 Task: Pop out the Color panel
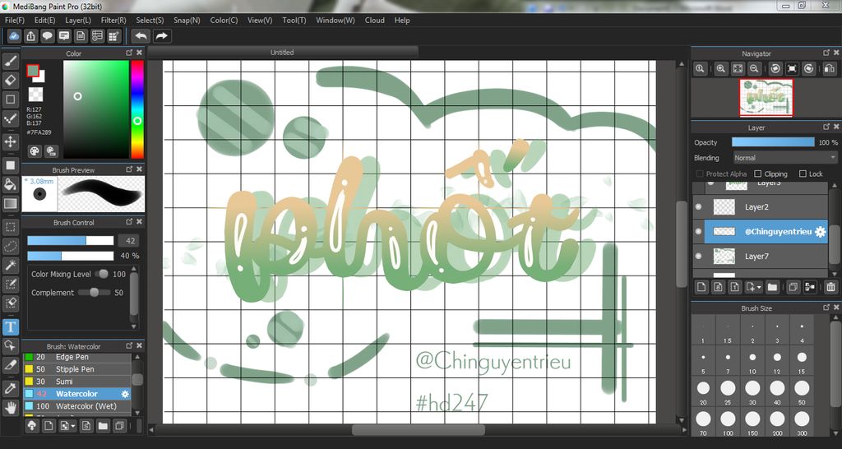pyautogui.click(x=129, y=53)
